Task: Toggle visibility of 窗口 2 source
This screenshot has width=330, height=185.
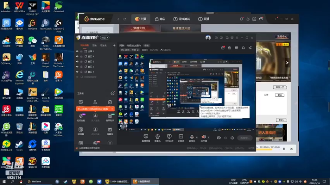Action: coord(77,67)
